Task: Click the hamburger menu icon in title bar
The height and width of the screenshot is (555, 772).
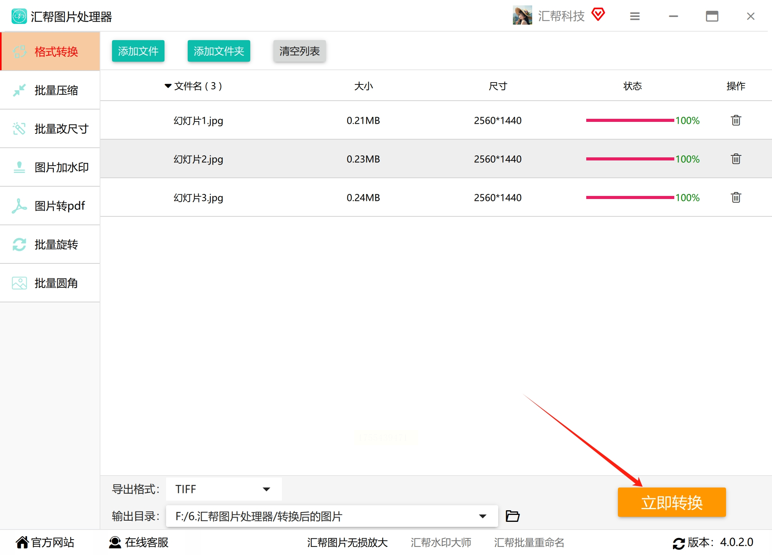Action: pyautogui.click(x=635, y=16)
